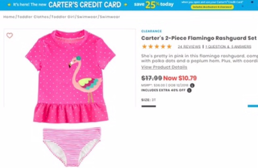Open 1 Question & 5 Answers link

pyautogui.click(x=228, y=47)
